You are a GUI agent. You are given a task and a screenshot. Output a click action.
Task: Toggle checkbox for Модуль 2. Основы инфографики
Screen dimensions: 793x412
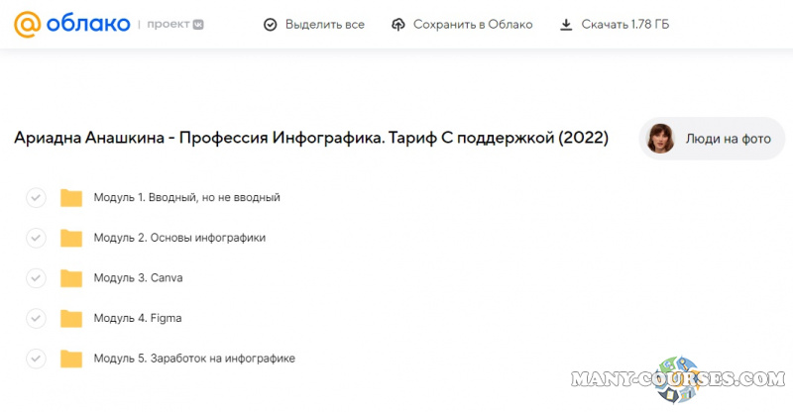point(36,238)
